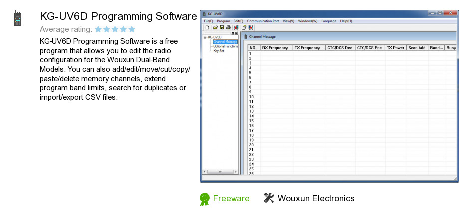The image size is (469, 221).
Task: Close the tree side panel
Action: click(236, 33)
